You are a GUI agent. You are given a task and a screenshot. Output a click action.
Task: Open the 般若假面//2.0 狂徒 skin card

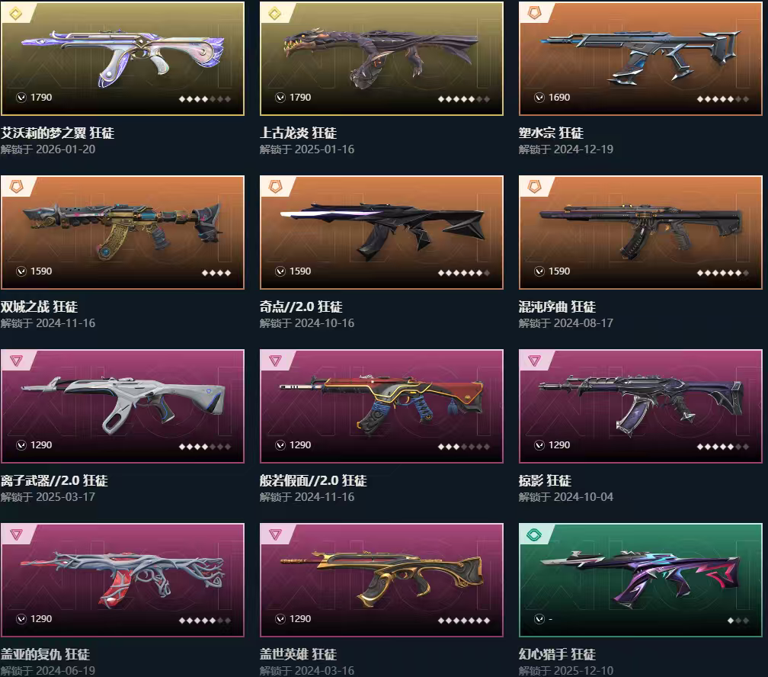click(382, 406)
